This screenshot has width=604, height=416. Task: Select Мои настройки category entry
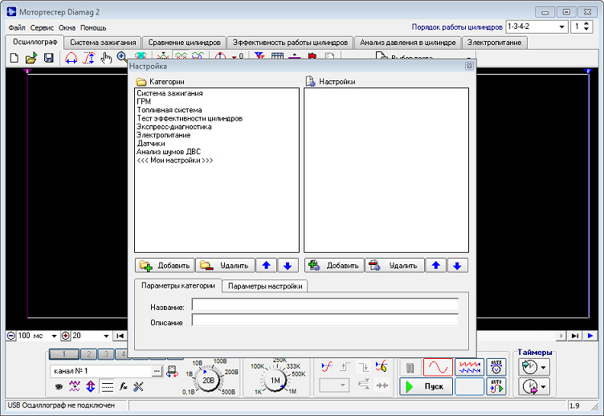point(175,161)
